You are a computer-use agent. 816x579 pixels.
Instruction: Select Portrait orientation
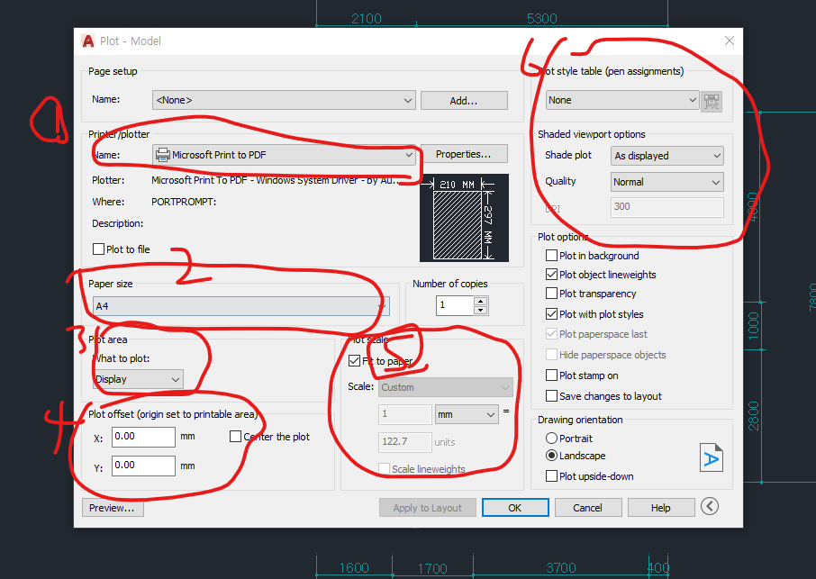[x=551, y=438]
